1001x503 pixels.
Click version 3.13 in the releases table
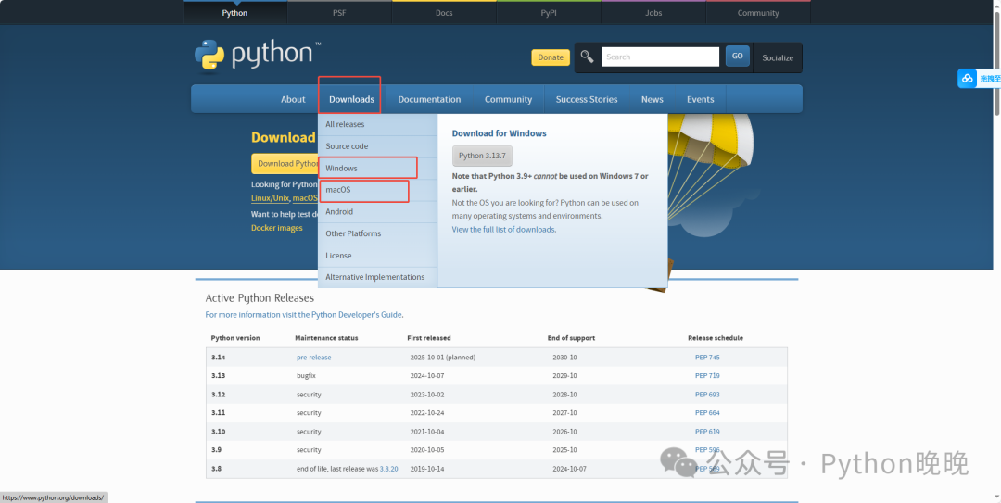click(x=219, y=376)
